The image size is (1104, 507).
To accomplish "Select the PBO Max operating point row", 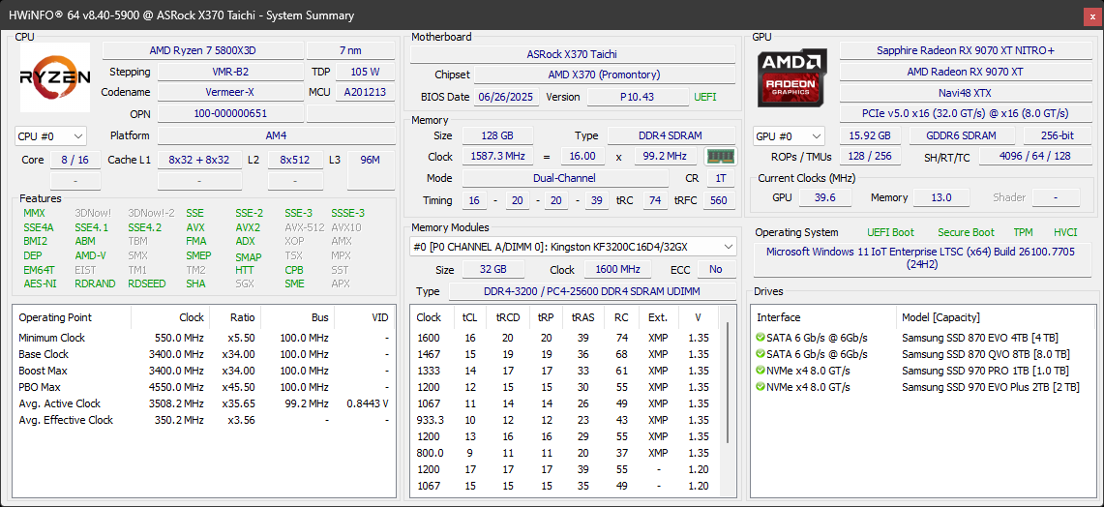I will coord(204,387).
